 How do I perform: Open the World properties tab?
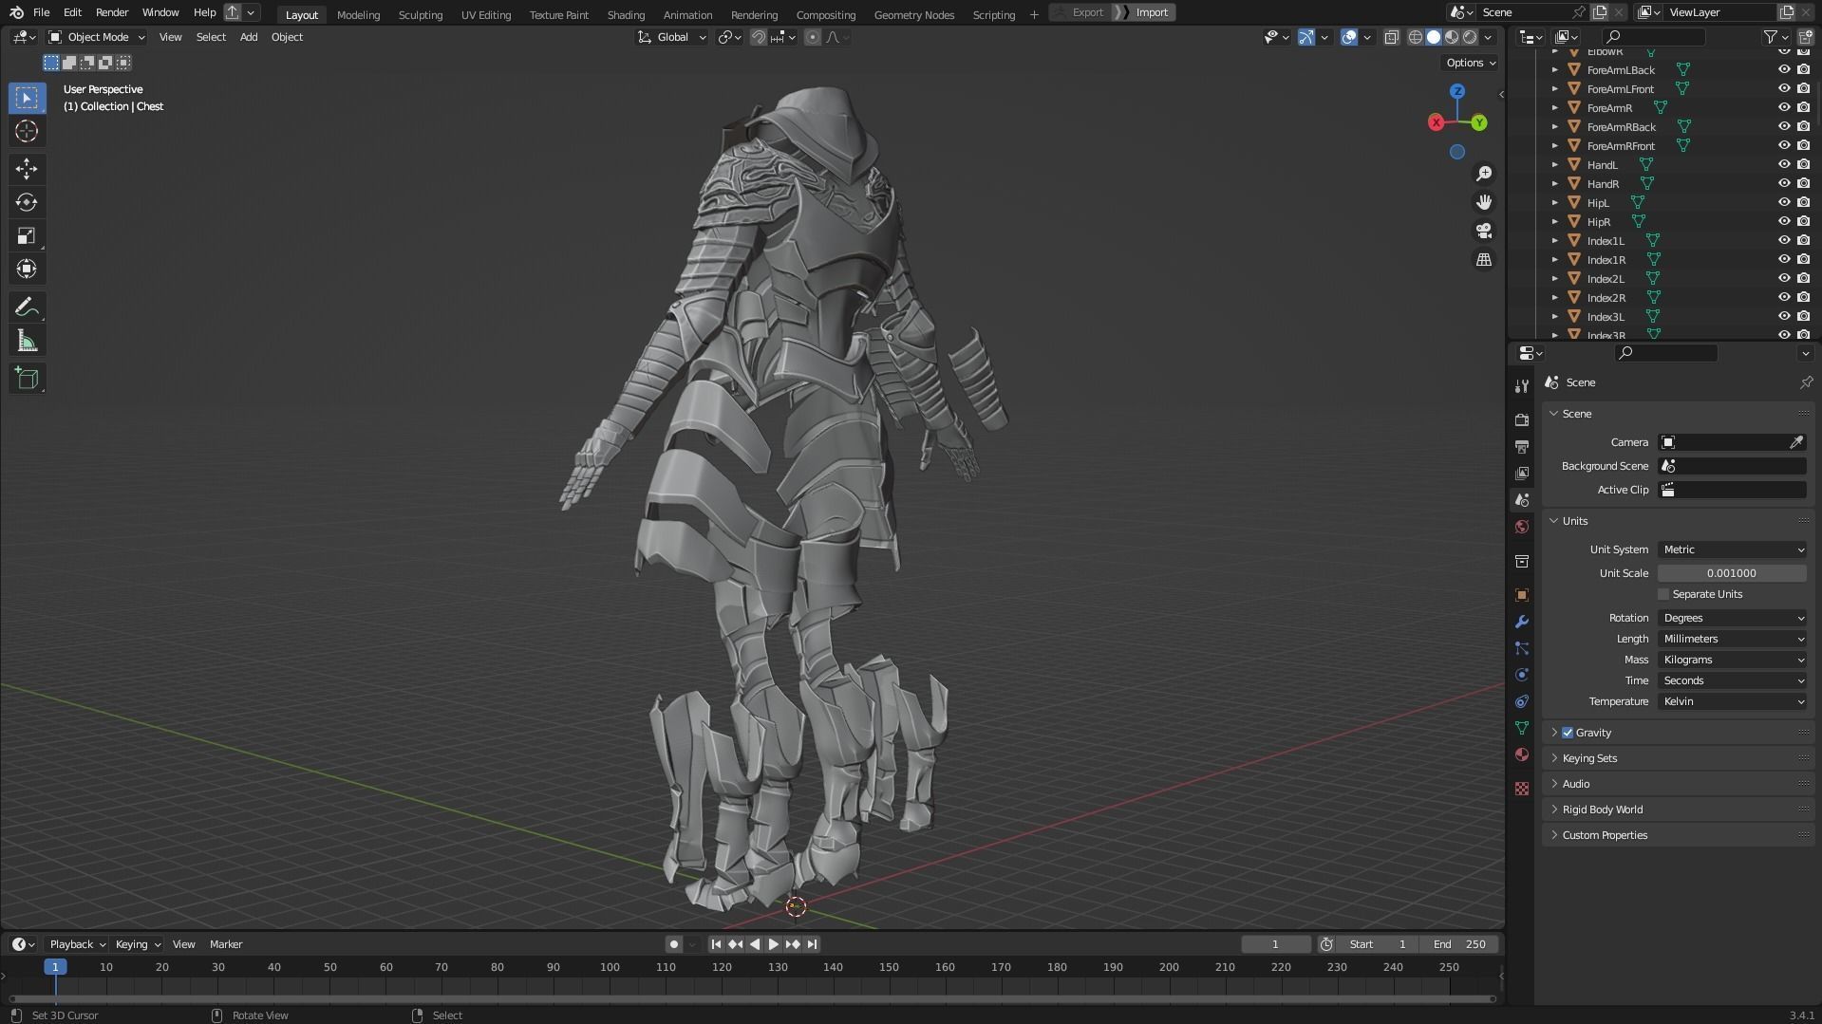click(x=1522, y=527)
